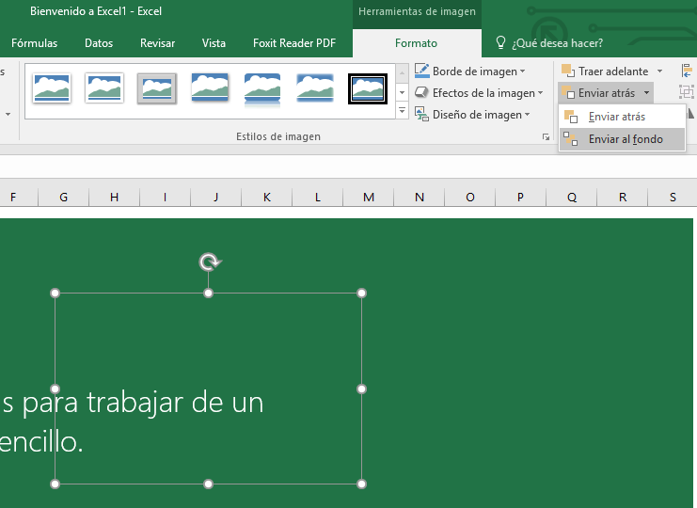
Task: Open the Foxit Reader PDF tab
Action: pos(294,43)
